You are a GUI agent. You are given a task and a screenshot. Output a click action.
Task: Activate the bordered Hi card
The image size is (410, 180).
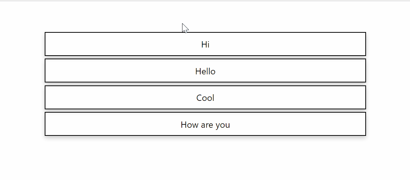[x=205, y=44]
